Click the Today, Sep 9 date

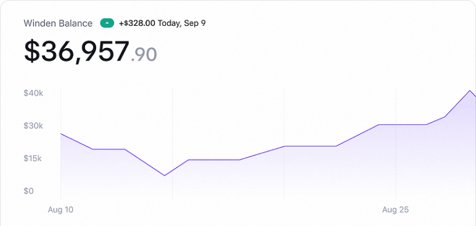(181, 23)
